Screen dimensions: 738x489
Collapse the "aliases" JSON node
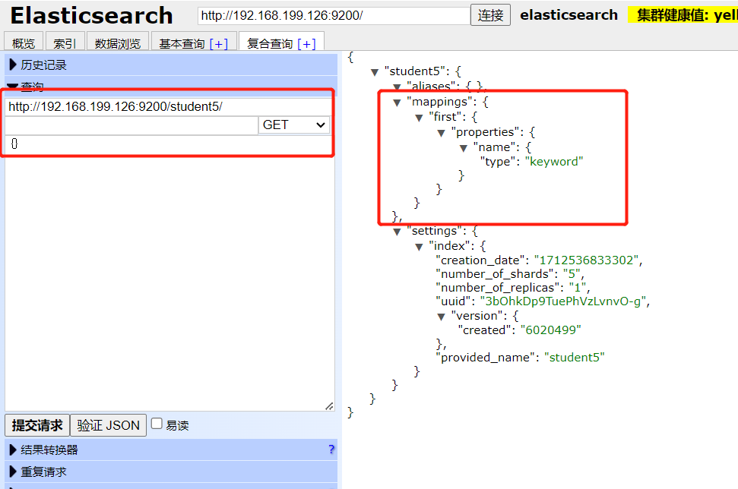(397, 87)
